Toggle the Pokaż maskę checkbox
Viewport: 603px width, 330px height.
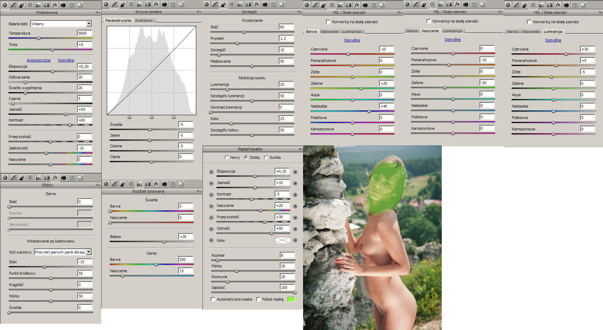pyautogui.click(x=258, y=299)
